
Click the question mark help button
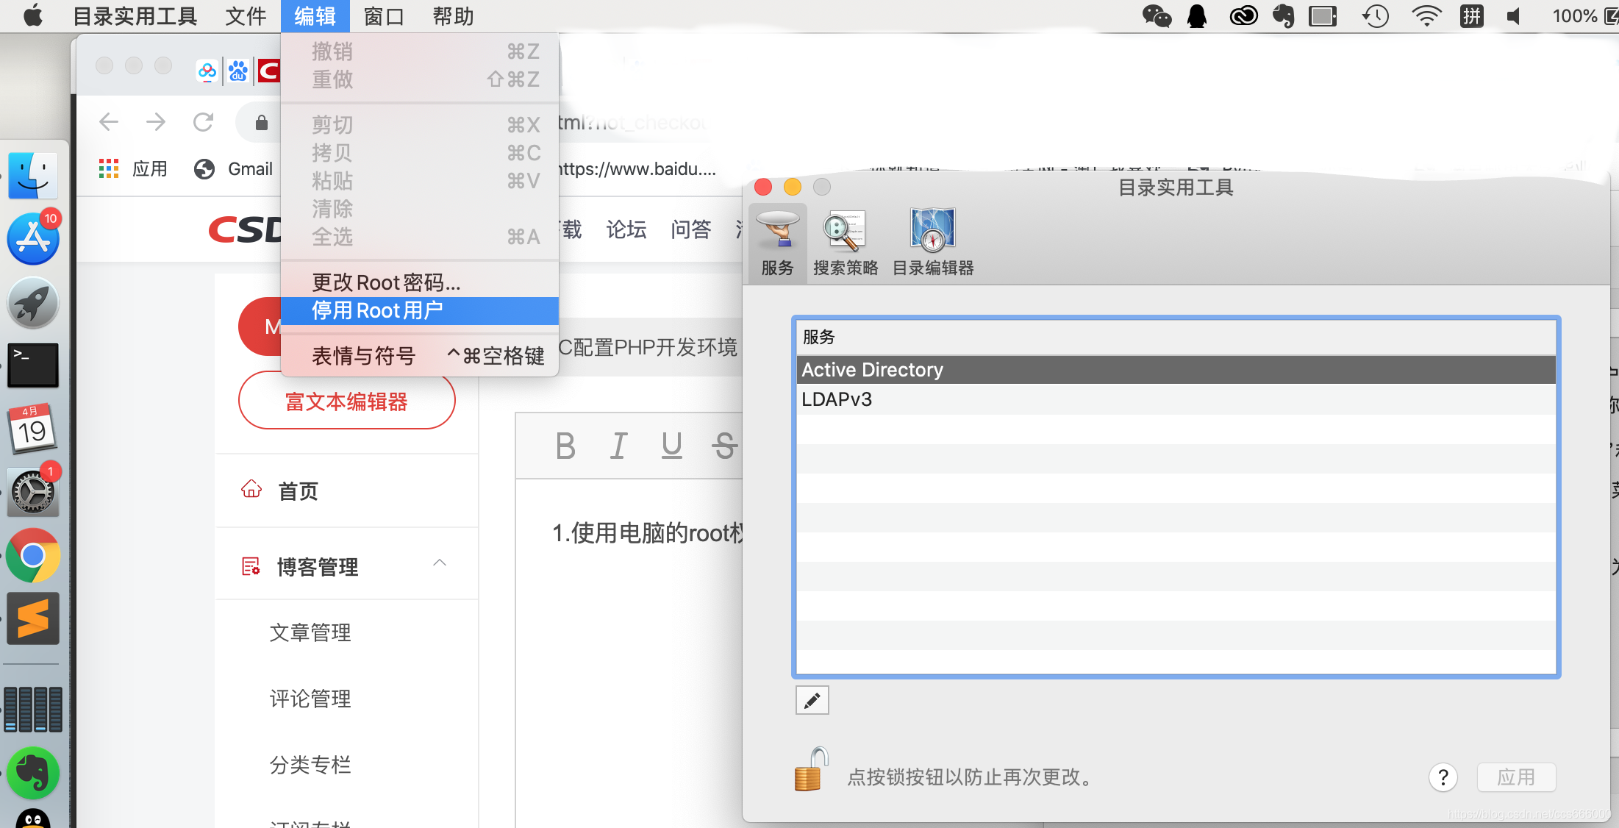pos(1443,777)
